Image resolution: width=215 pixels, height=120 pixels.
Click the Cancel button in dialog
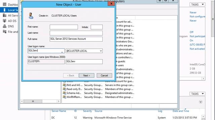[104, 76]
